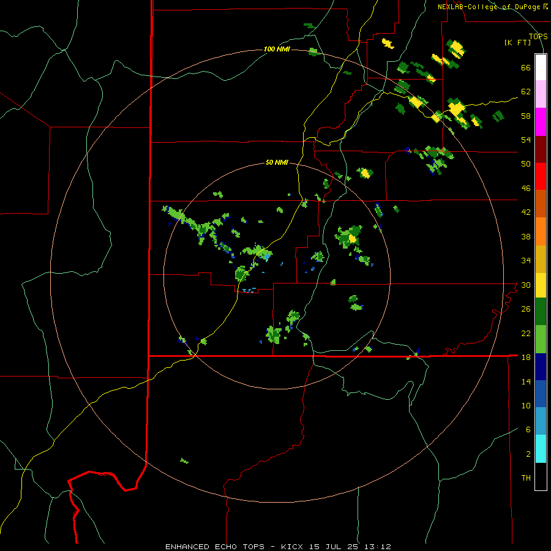Select legend scale value 58

pos(526,116)
